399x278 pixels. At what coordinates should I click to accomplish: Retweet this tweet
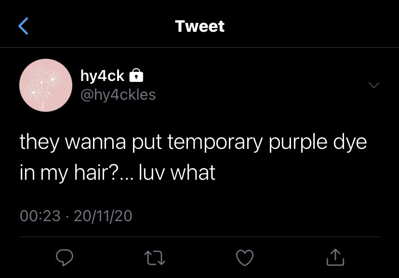click(155, 258)
